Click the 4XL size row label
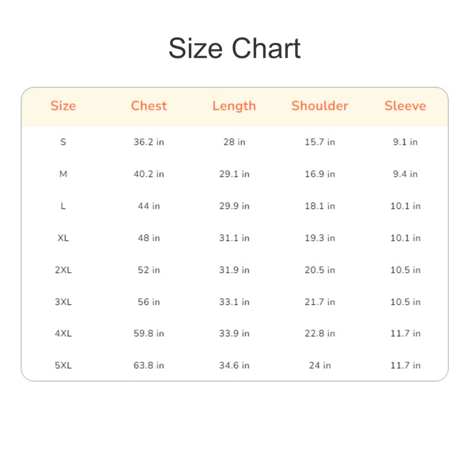 [x=63, y=333]
